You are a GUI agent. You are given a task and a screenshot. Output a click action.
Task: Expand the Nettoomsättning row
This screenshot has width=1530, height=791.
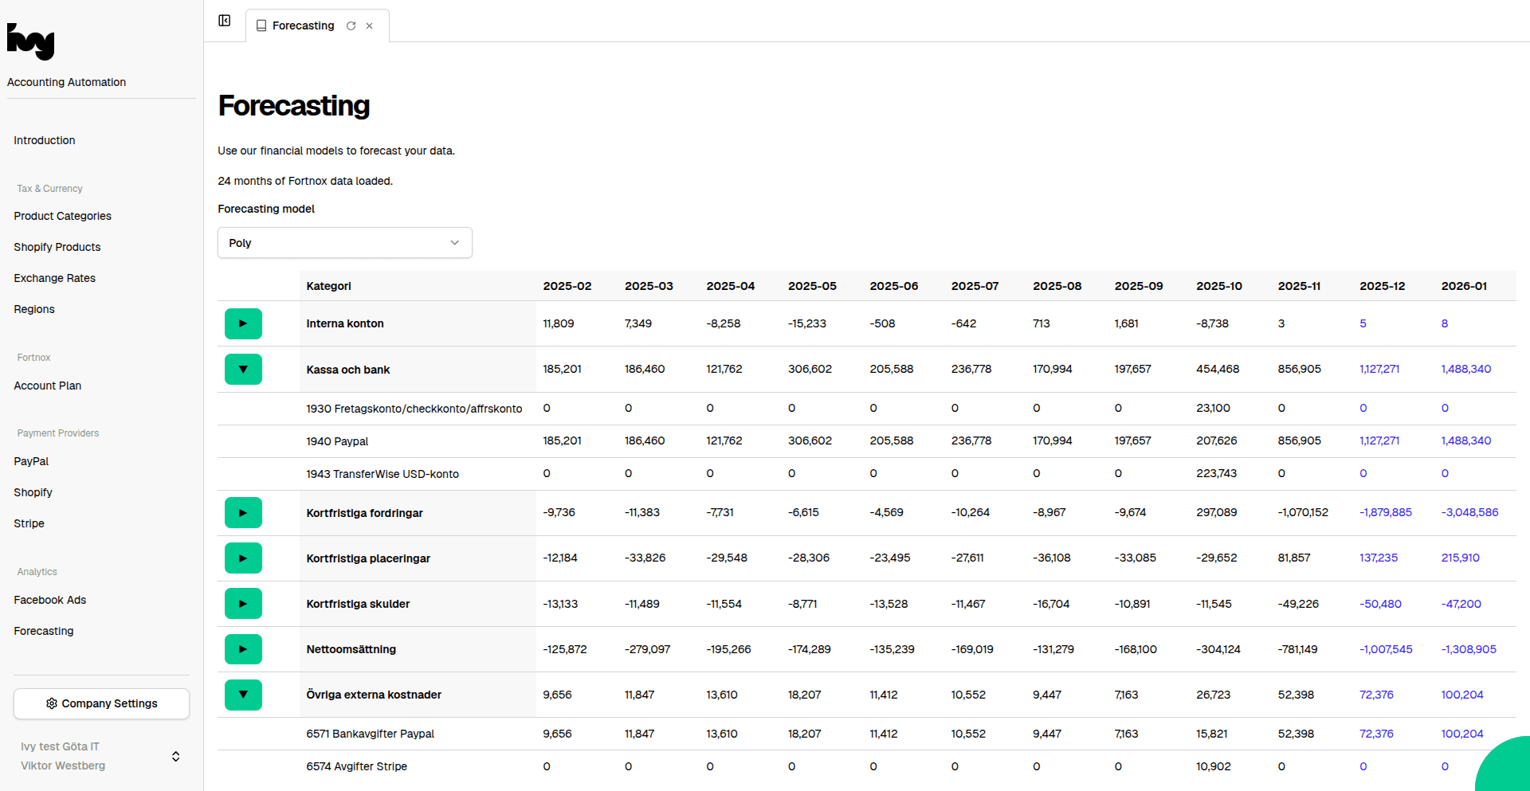click(243, 649)
